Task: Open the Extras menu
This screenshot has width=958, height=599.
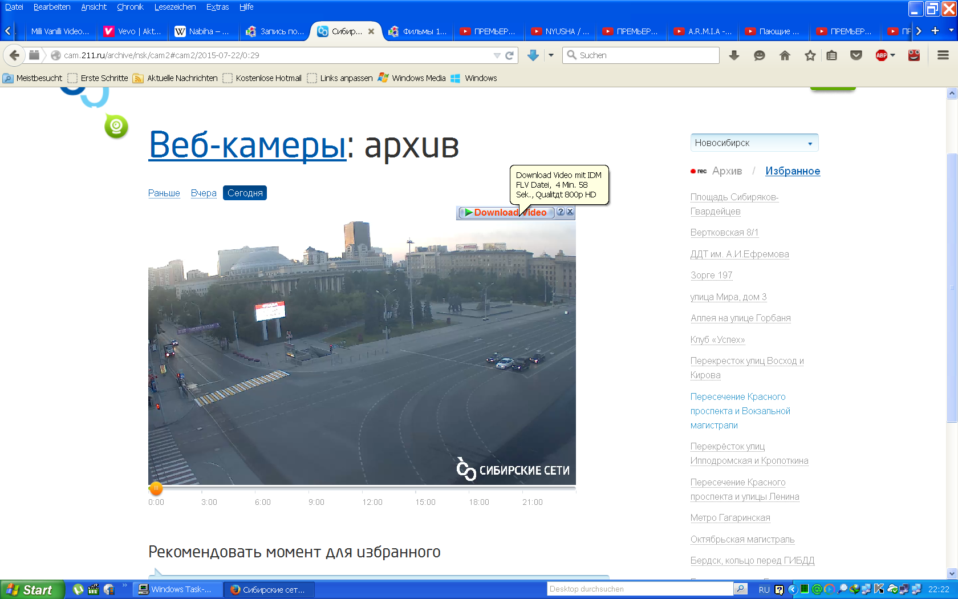Action: coord(217,7)
